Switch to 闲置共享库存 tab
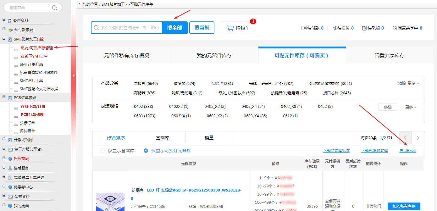The image size is (437, 211). point(389,56)
